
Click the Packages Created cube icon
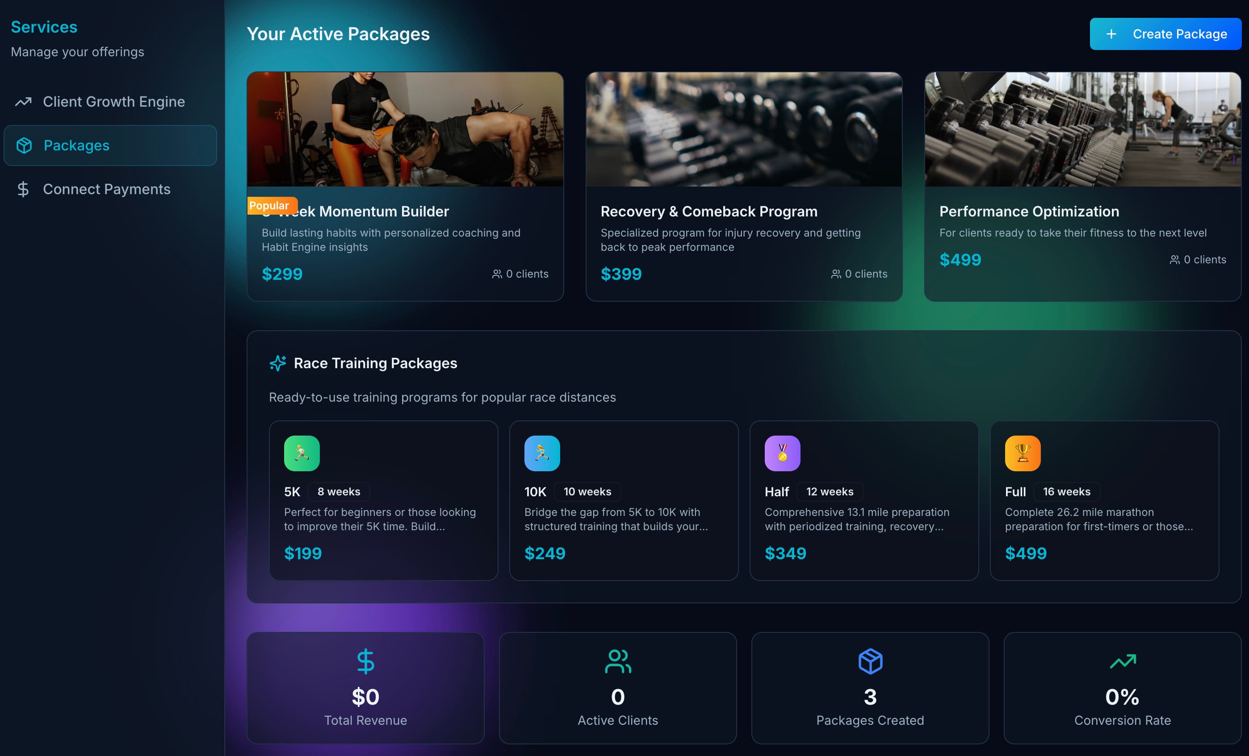[x=870, y=661]
